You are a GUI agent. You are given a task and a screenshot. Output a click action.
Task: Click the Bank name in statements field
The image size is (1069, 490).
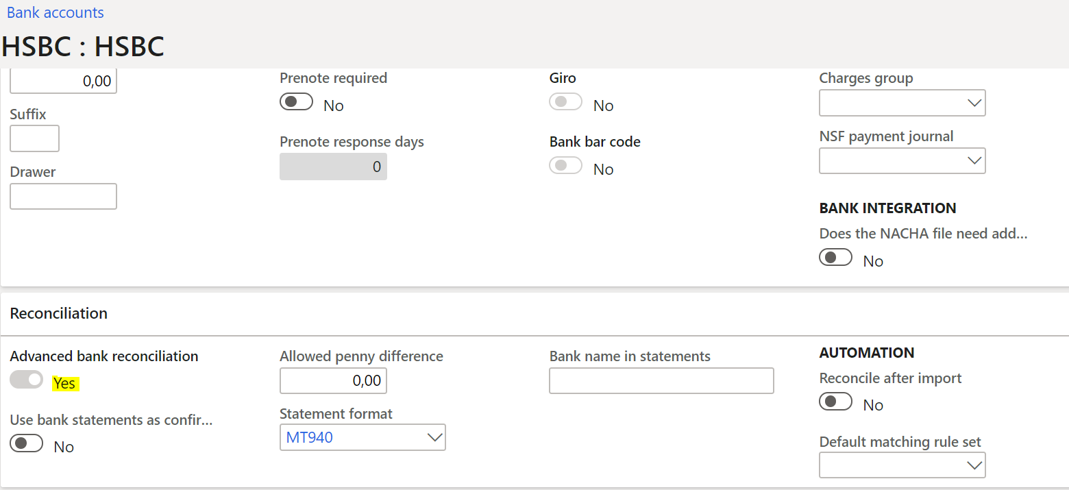(x=661, y=381)
